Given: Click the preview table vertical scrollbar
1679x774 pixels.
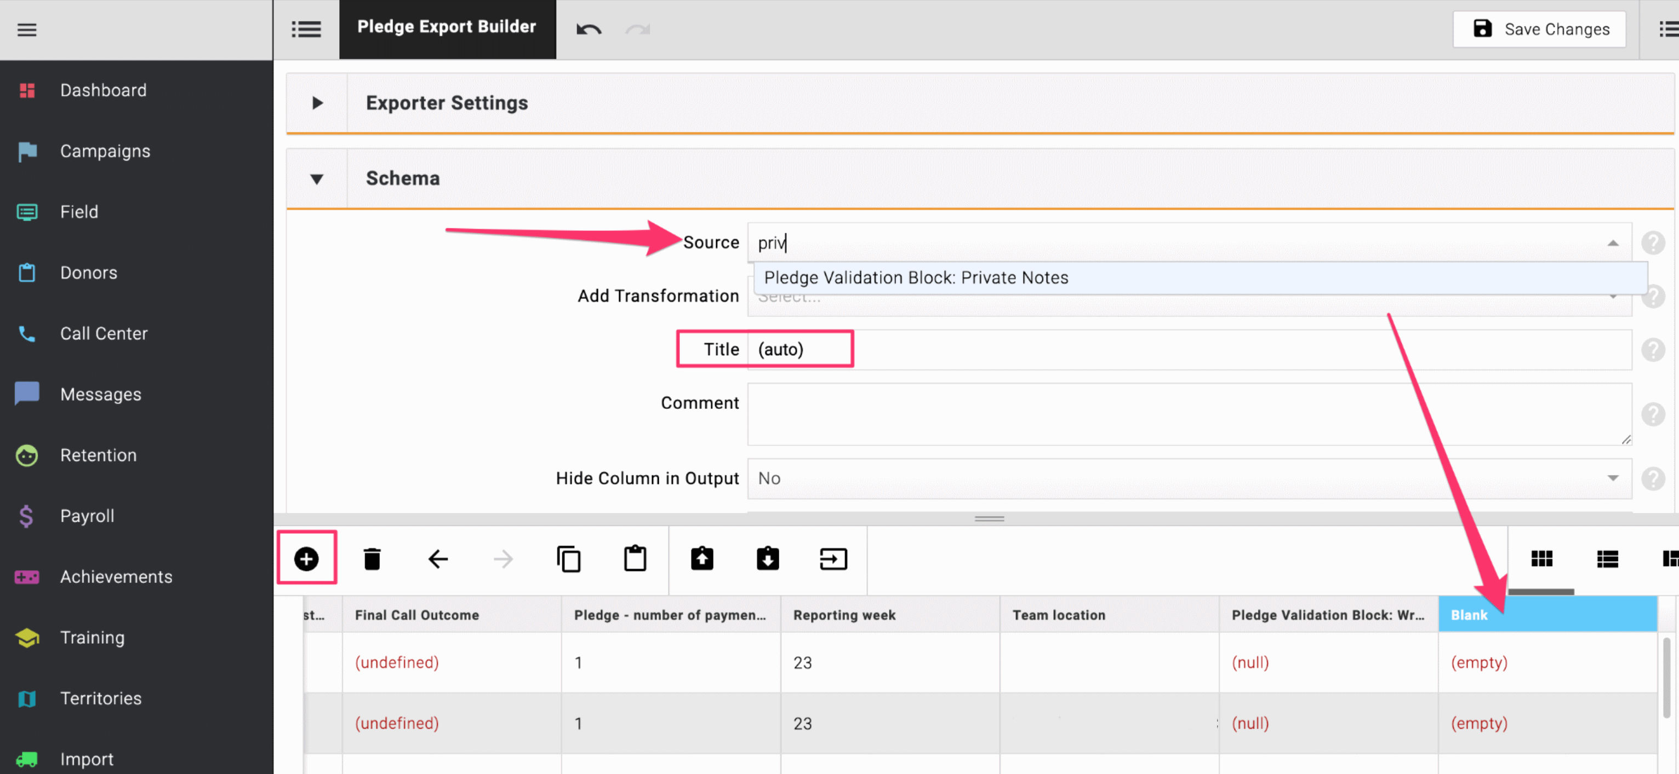Looking at the screenshot, I should 1666,677.
